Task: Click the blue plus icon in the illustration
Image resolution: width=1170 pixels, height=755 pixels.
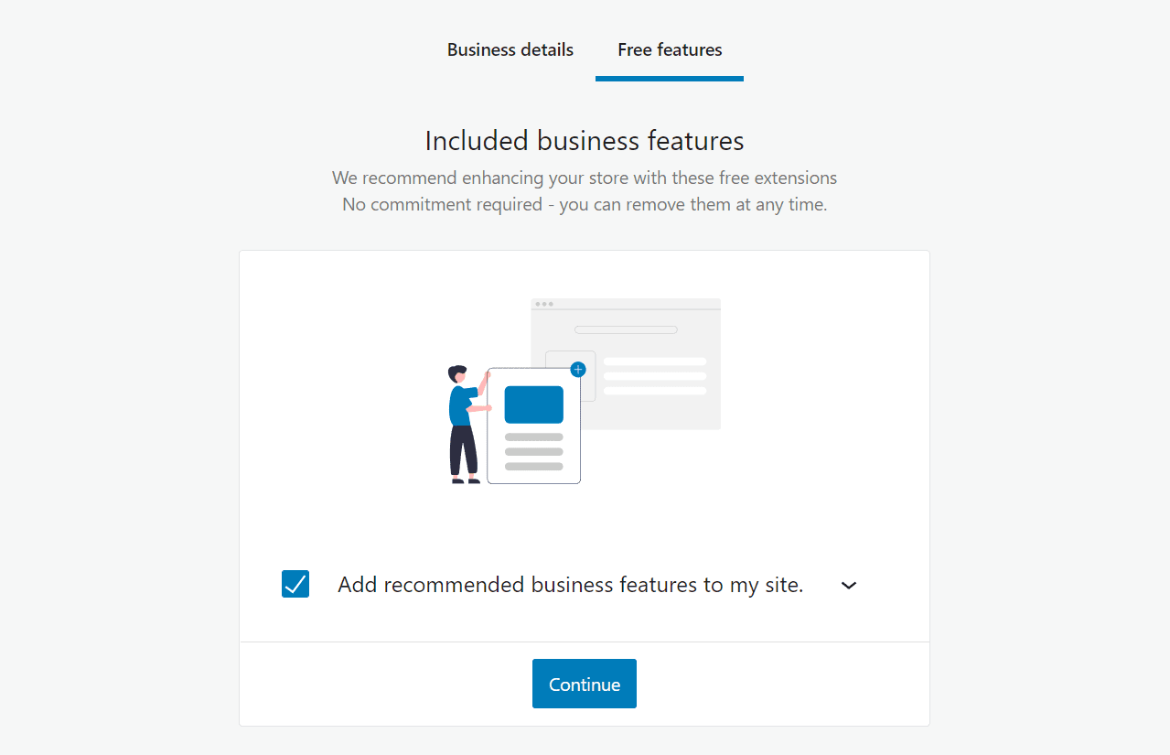Action: coord(577,370)
